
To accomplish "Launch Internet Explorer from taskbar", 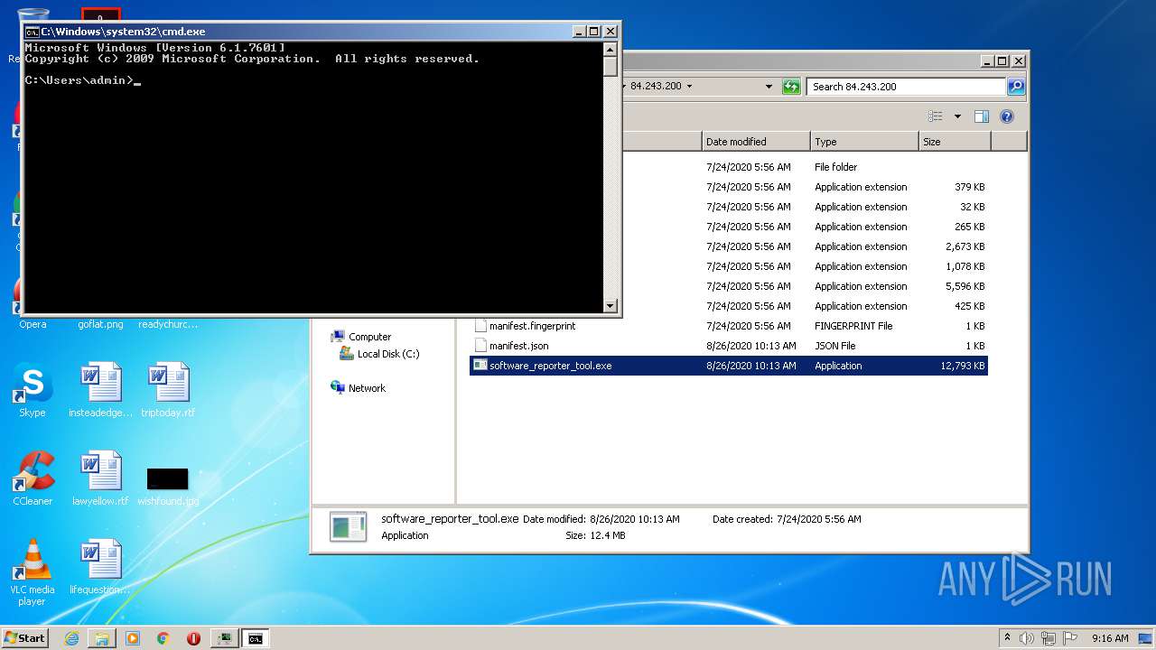I will click(71, 638).
